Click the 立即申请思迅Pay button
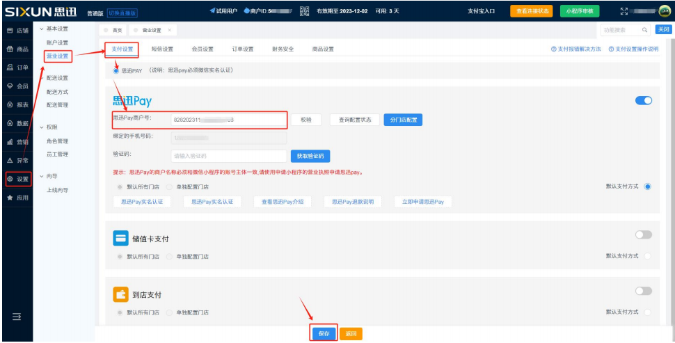 coord(423,201)
